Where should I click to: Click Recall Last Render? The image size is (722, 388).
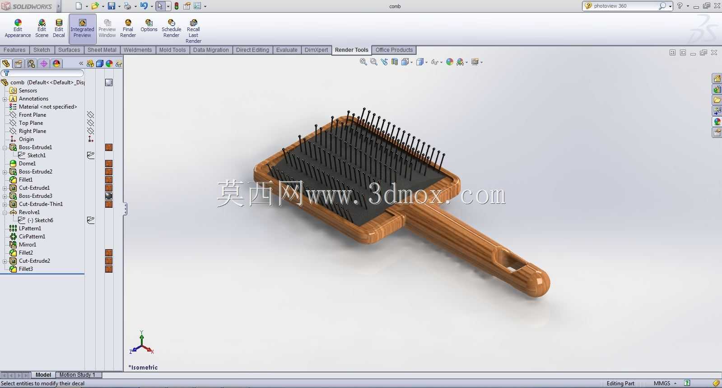click(193, 31)
